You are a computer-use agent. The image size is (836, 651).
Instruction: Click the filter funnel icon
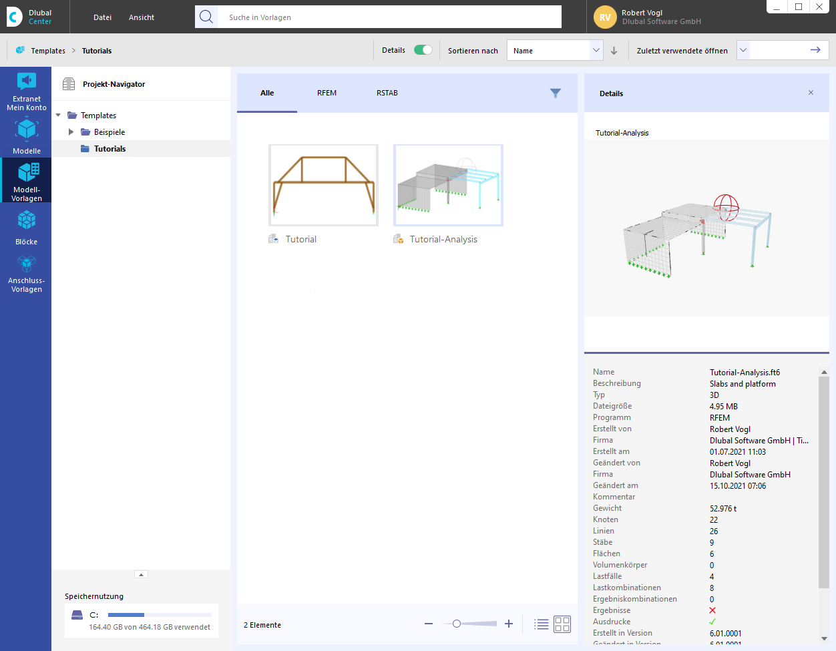click(555, 93)
